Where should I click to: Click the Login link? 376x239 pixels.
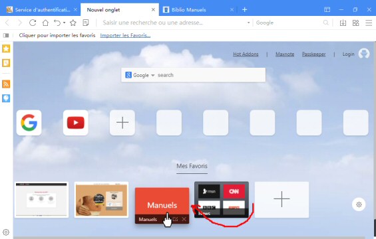point(348,54)
